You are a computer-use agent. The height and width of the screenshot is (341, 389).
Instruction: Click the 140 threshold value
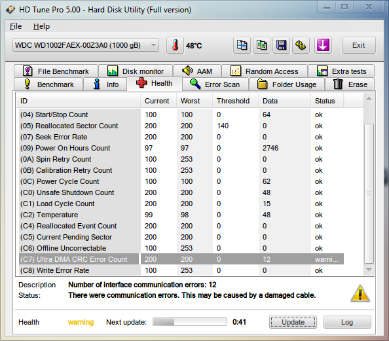(x=223, y=126)
